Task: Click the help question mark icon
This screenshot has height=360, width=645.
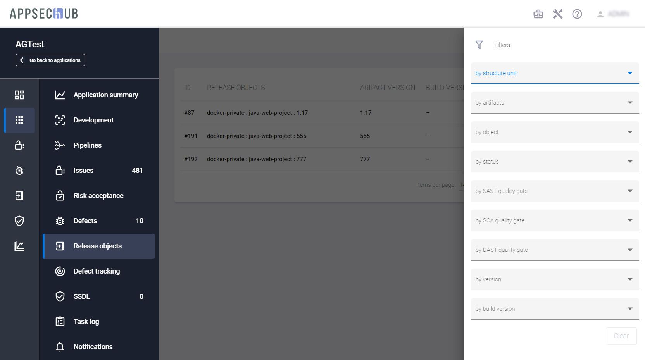Action: click(x=577, y=14)
